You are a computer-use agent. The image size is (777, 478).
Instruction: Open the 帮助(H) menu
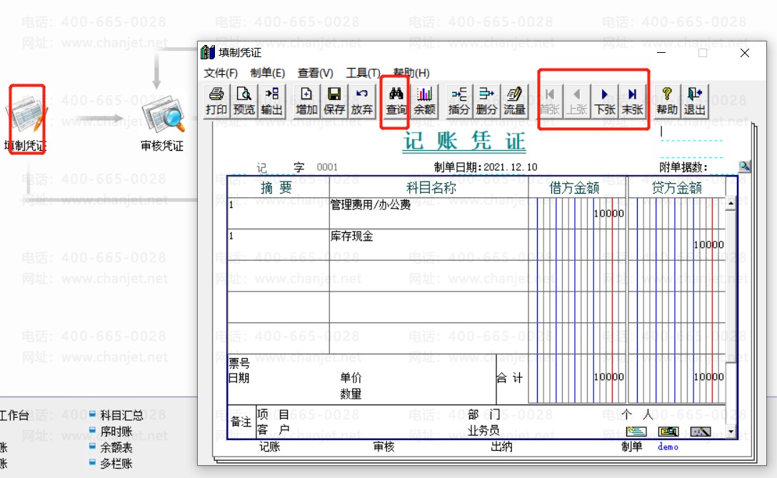pos(411,73)
